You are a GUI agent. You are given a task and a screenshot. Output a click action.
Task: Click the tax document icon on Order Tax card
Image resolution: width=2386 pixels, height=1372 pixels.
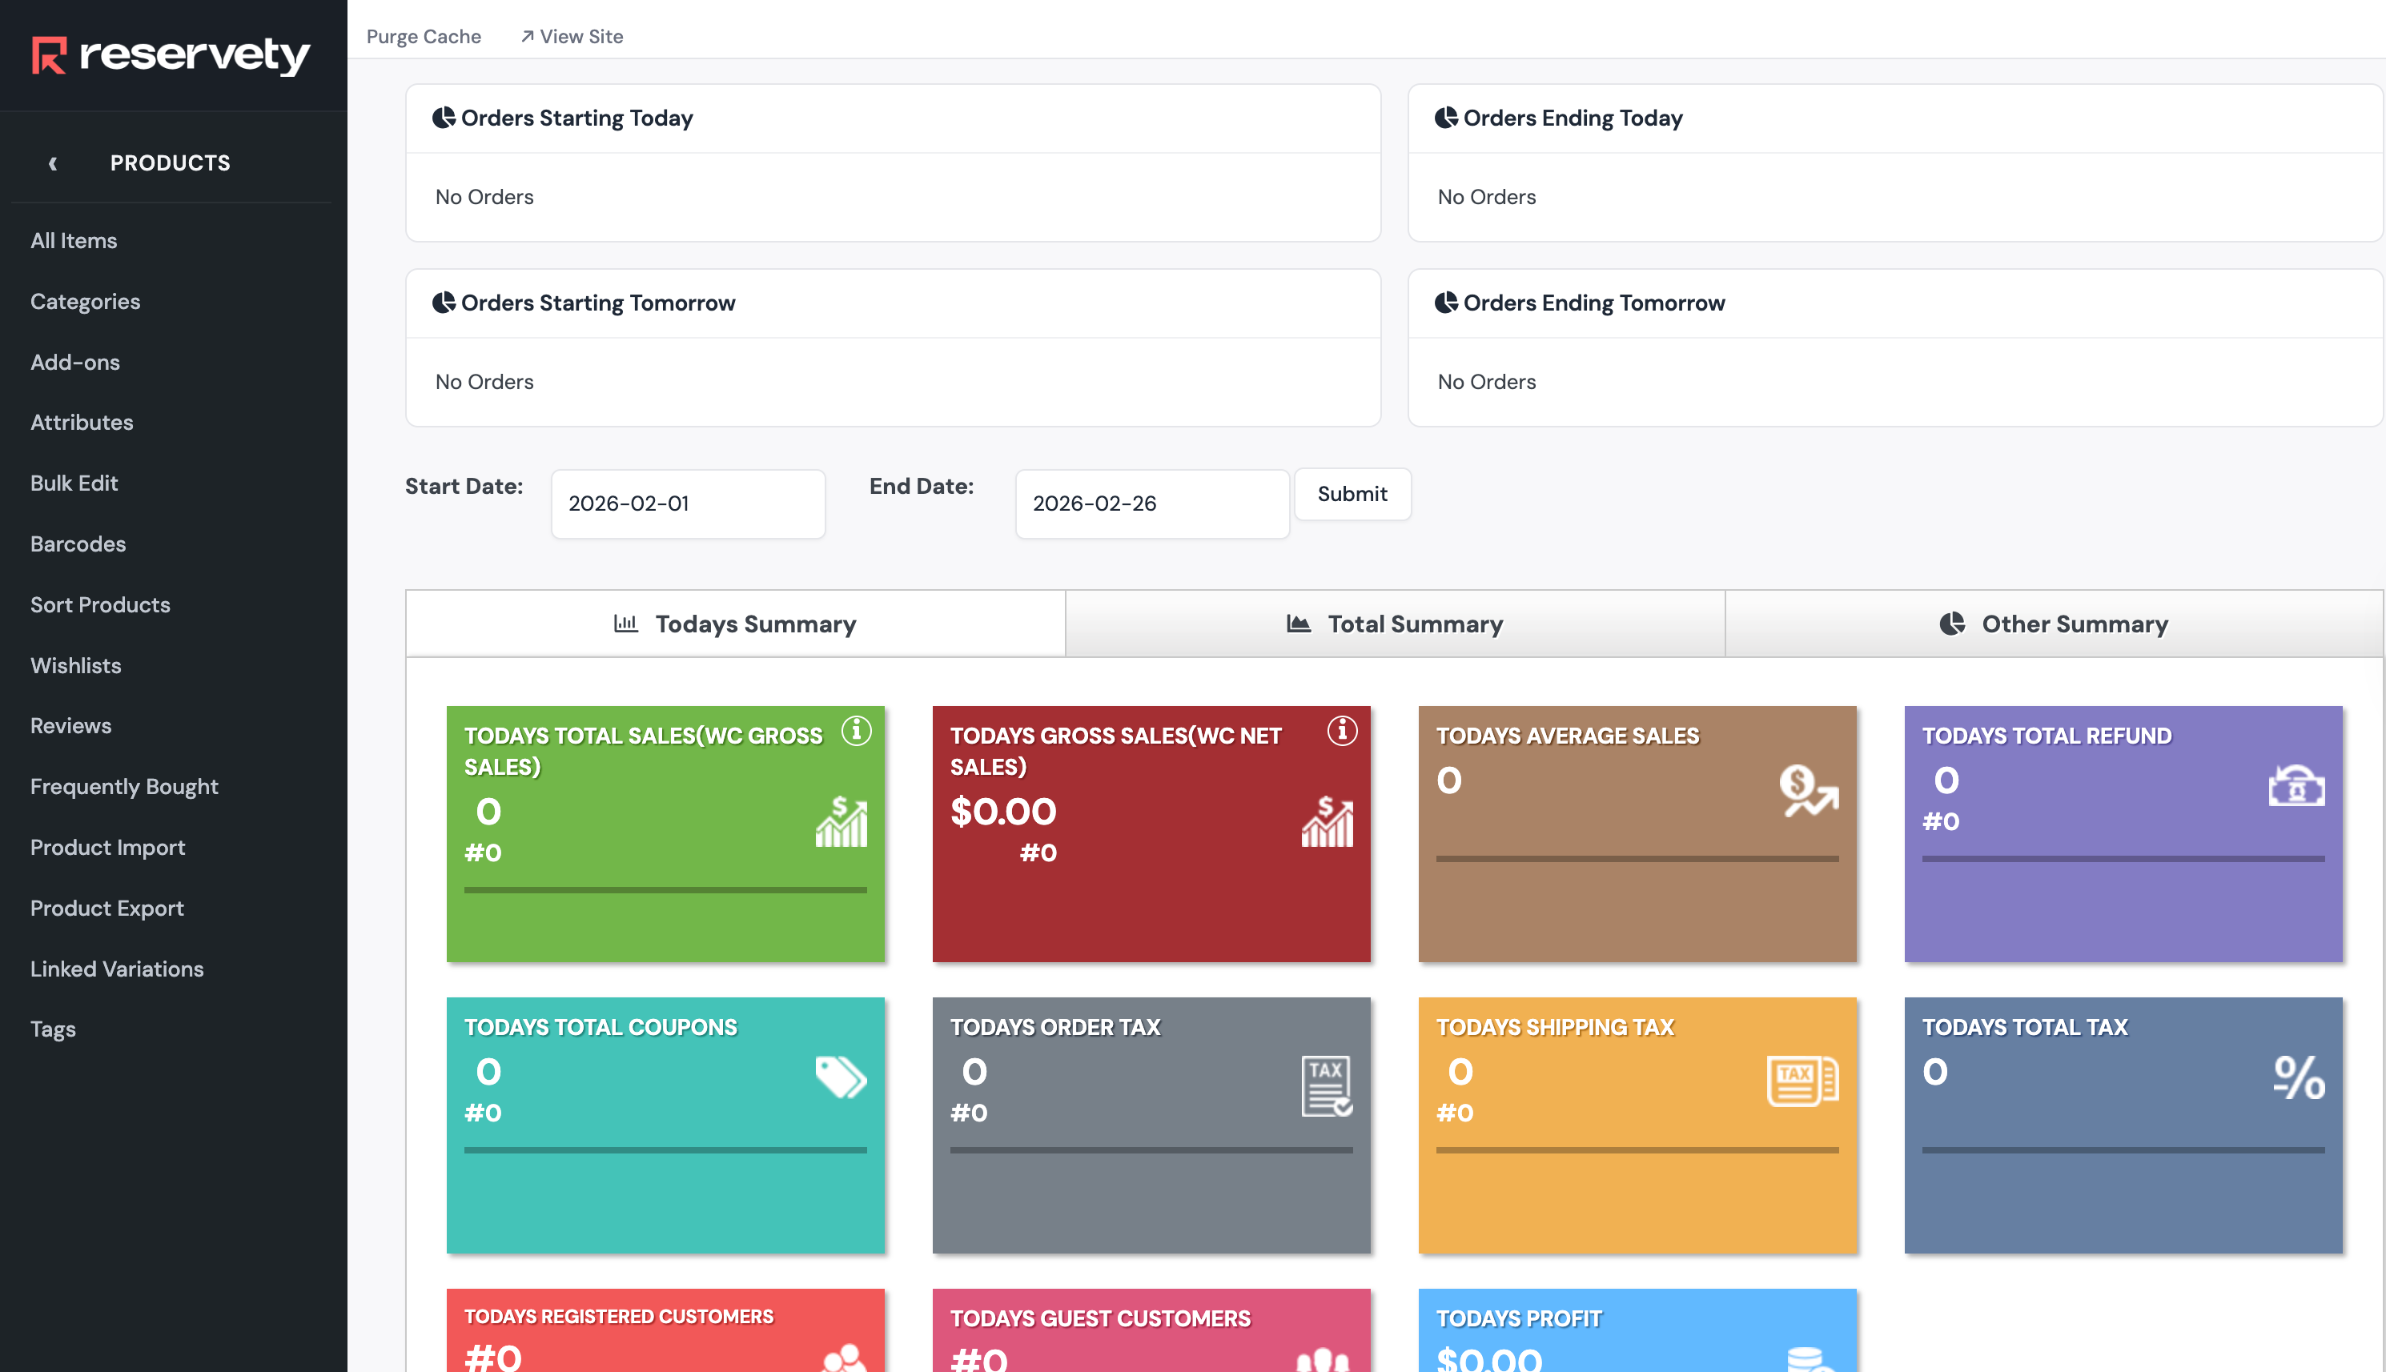[1327, 1085]
